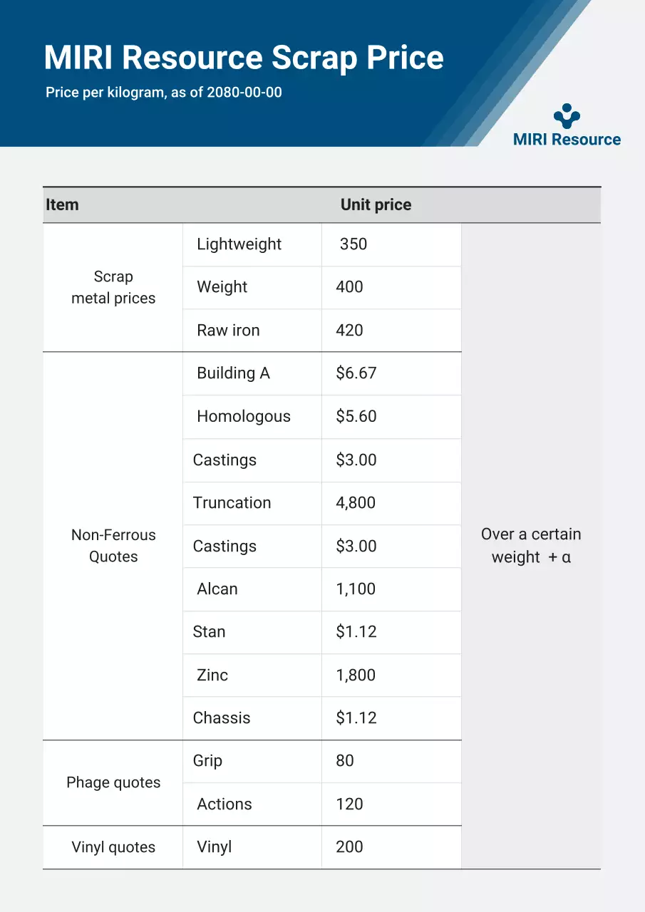Viewport: 645px width, 912px height.
Task: Click the Over a certain weight note
Action: point(531,546)
